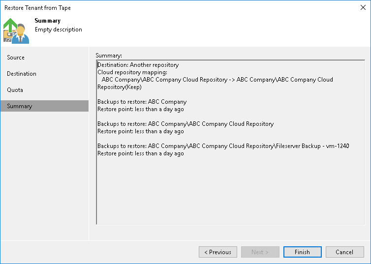This screenshot has height=264, width=371.
Task: Click the 'Restore Tenant from Tape' title text
Action: point(37,8)
